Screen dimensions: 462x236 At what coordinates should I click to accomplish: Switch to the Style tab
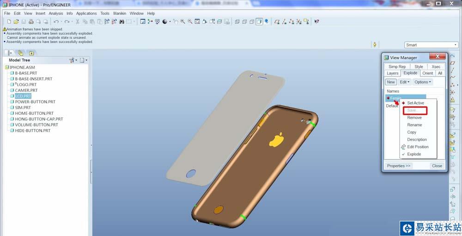point(419,67)
